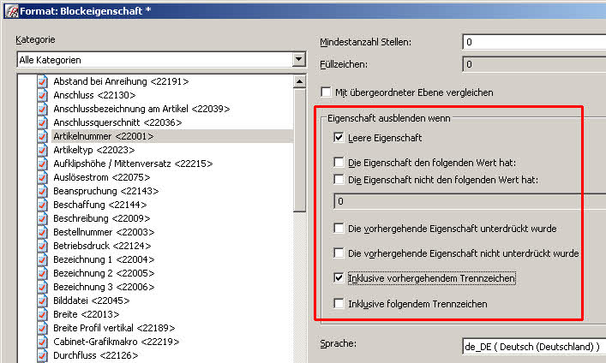The width and height of the screenshot is (606, 363).
Task: Click the Füllzeichen input field
Action: pos(534,64)
